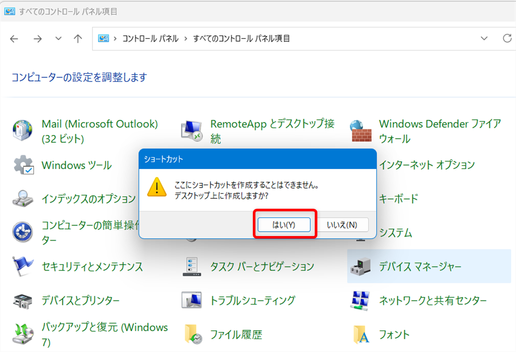
Task: Open the address bar history dropdown
Action: click(484, 38)
